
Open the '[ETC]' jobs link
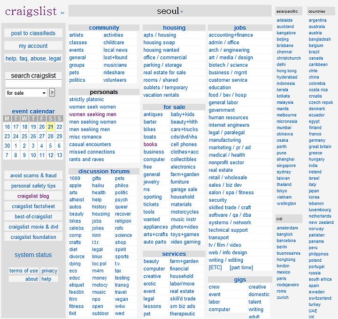215,267
